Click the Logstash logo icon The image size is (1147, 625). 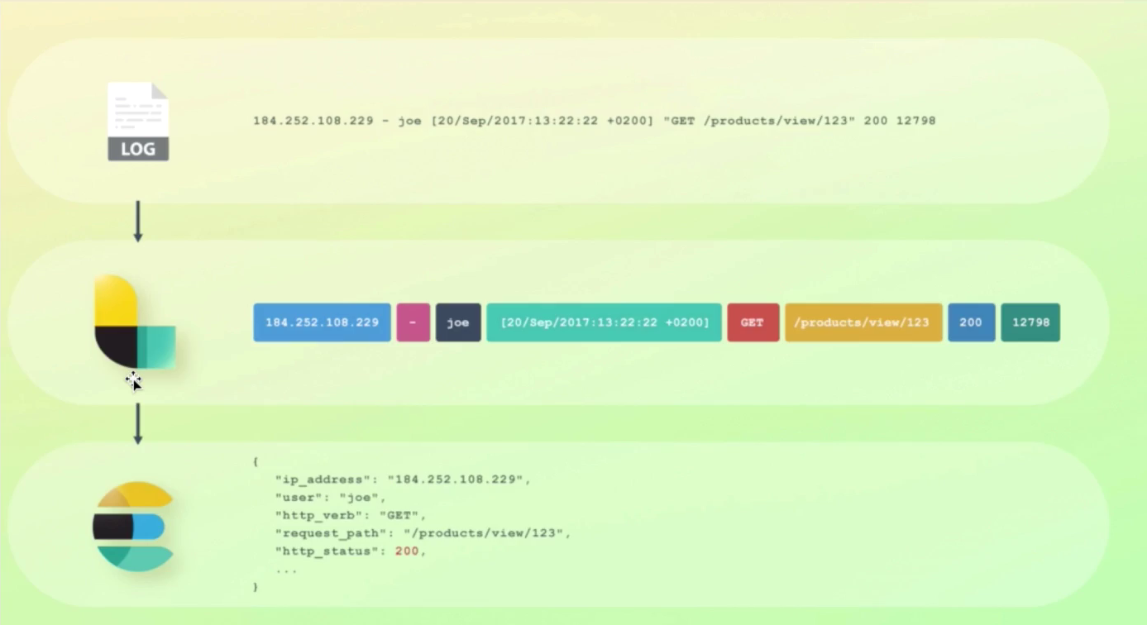135,322
